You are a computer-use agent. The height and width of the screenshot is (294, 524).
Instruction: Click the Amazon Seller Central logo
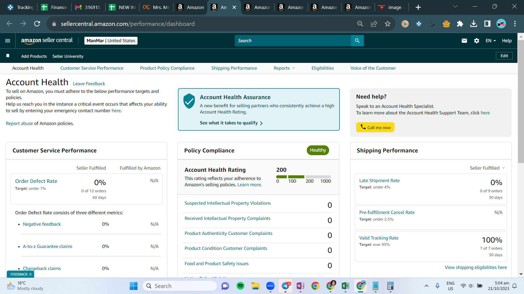(47, 41)
